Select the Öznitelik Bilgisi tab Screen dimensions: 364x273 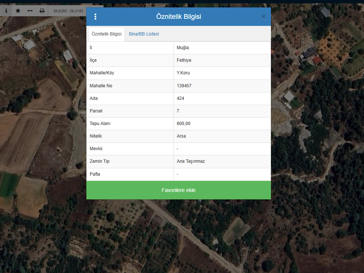106,34
